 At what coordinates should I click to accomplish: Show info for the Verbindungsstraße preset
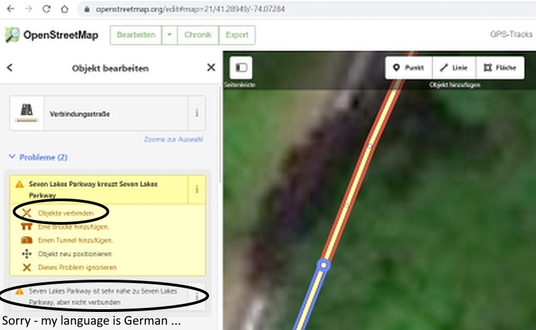coord(197,113)
